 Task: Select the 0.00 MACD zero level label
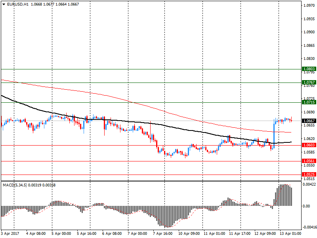306,206
